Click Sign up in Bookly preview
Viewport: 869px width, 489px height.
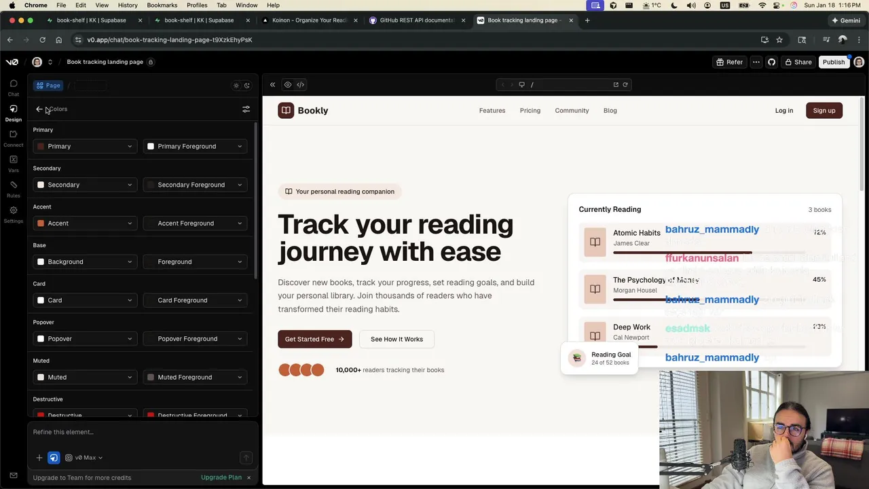tap(824, 110)
